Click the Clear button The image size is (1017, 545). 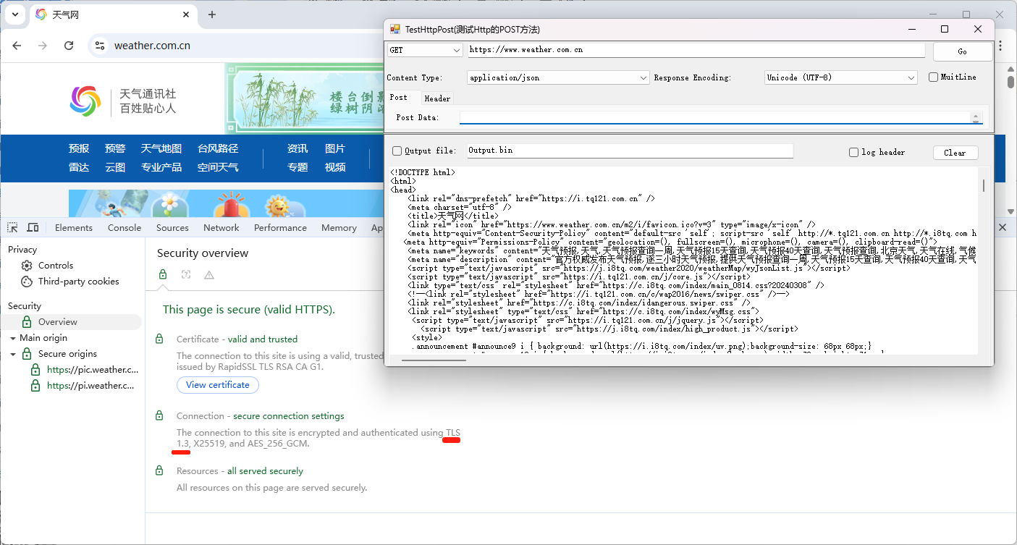point(955,153)
